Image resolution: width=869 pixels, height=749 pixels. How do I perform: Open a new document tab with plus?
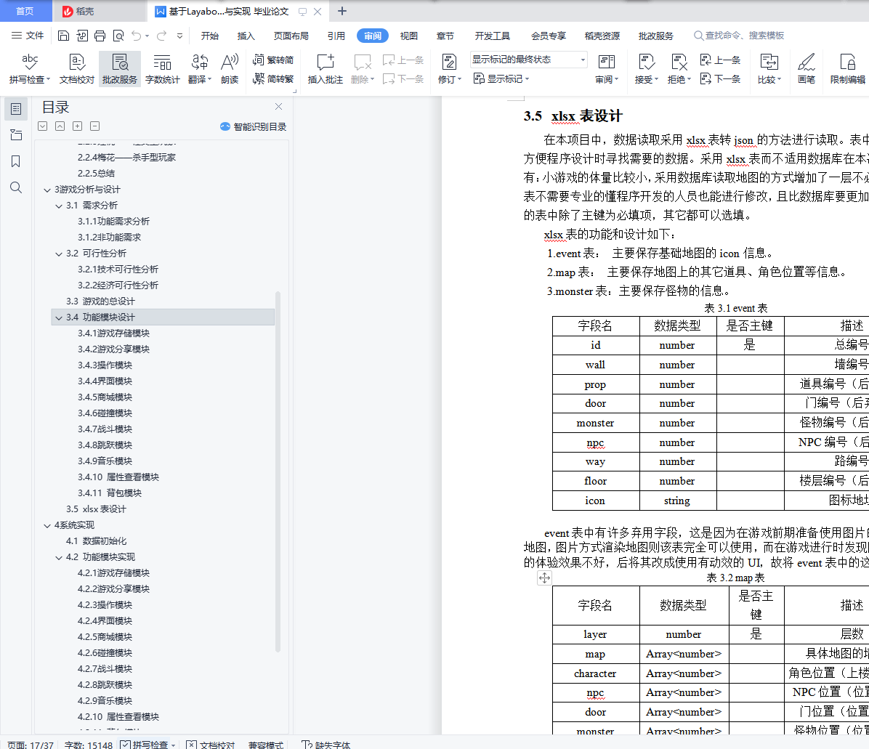(x=342, y=11)
